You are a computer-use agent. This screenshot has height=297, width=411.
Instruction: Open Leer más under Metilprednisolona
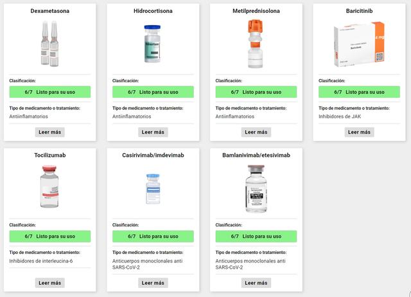pos(256,132)
